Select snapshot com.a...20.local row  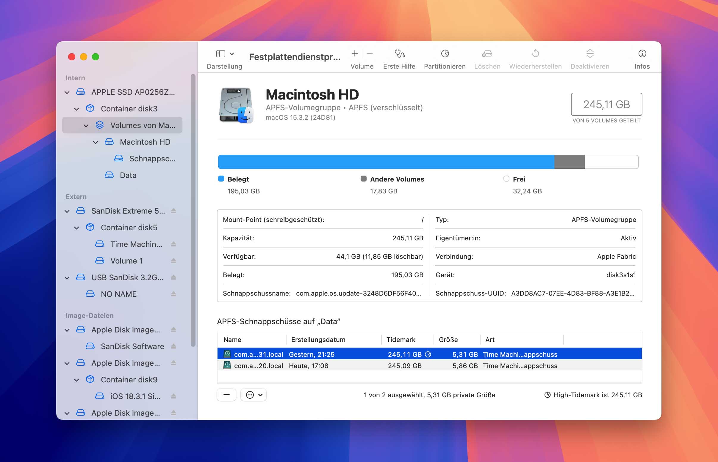(x=430, y=366)
